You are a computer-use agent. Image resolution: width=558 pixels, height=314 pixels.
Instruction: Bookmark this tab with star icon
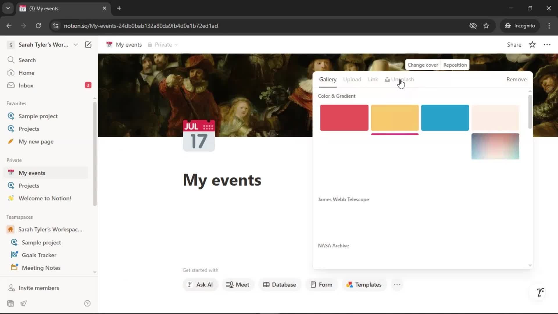[x=486, y=26]
